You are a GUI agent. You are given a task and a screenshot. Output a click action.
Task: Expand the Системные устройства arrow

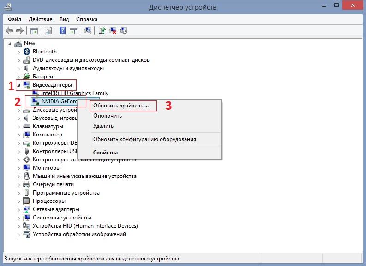coord(18,218)
